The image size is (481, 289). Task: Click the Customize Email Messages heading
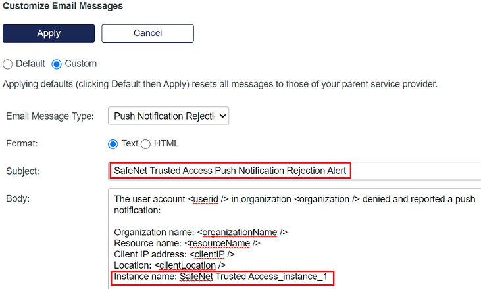63,6
